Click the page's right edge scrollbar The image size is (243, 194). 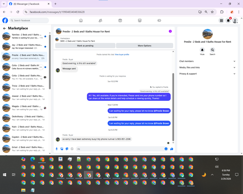242,86
